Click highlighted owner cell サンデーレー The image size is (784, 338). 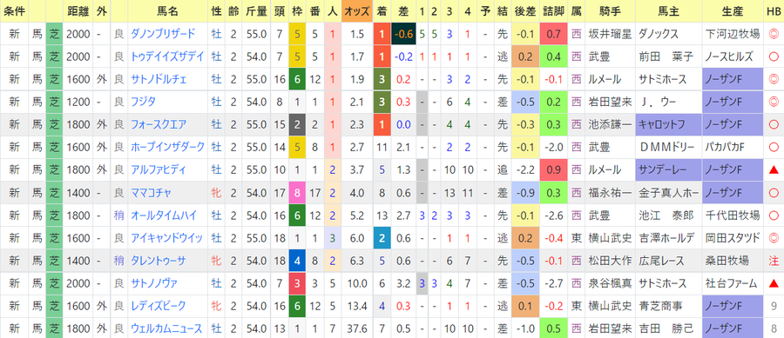tap(667, 170)
